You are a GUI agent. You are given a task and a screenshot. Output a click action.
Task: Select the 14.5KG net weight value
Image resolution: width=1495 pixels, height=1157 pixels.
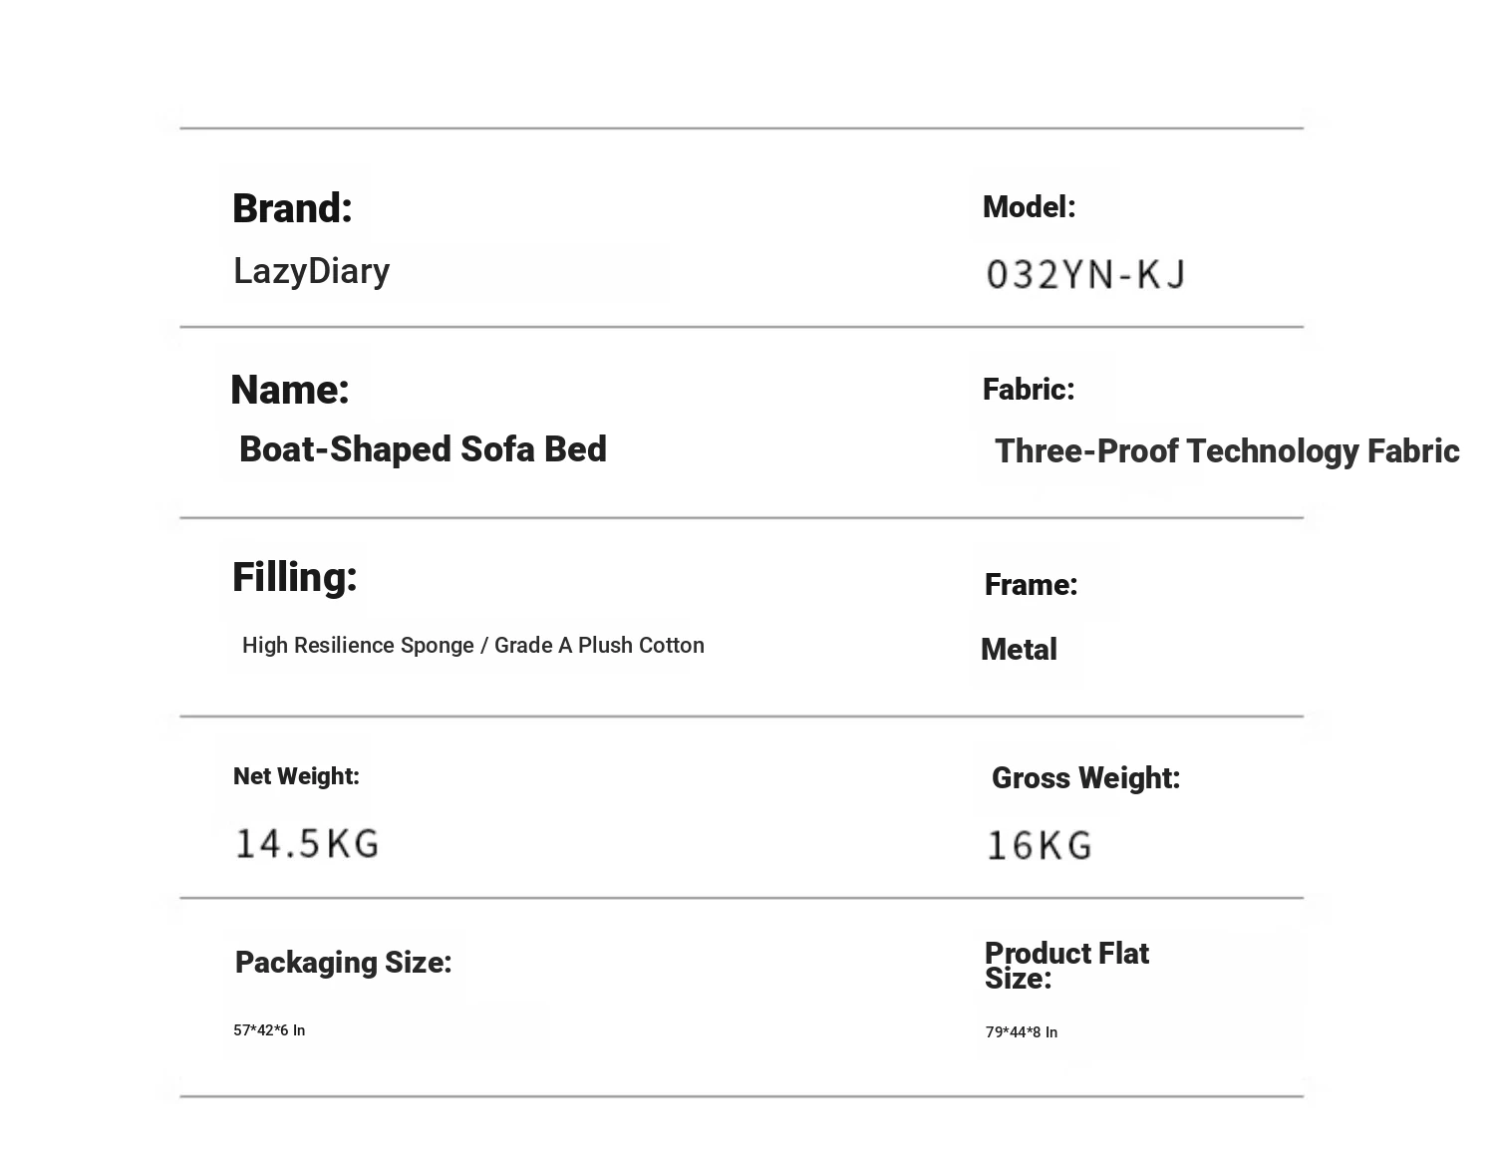[x=307, y=844]
